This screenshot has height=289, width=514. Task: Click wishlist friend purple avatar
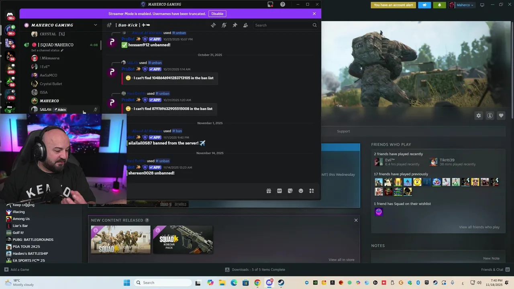click(x=379, y=212)
